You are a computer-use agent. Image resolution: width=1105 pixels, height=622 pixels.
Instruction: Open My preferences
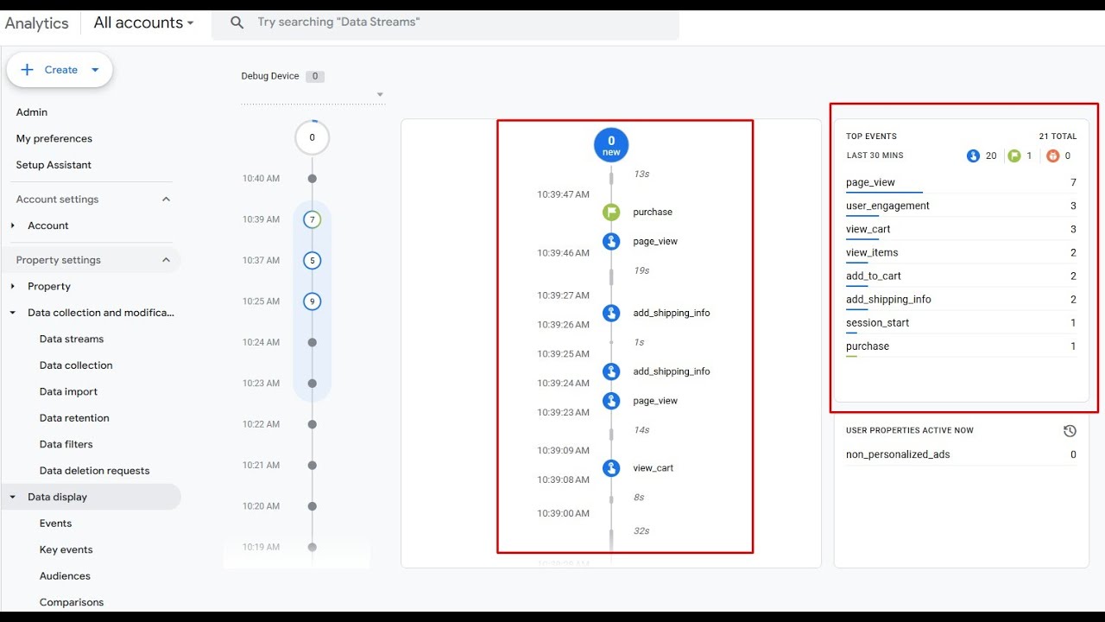point(54,138)
